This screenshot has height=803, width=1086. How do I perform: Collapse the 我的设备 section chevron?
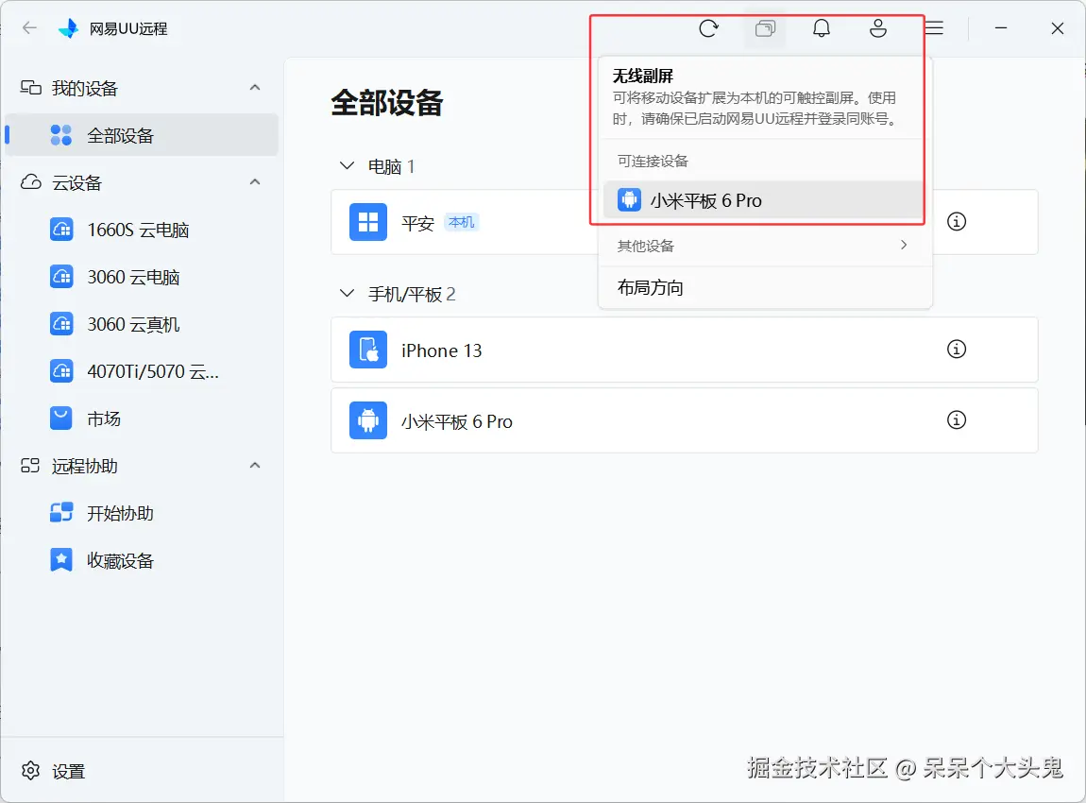(255, 88)
